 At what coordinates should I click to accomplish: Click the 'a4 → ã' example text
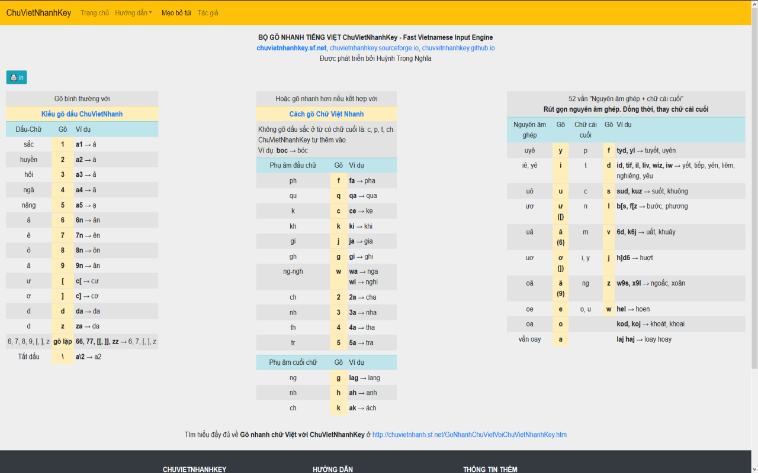[86, 190]
